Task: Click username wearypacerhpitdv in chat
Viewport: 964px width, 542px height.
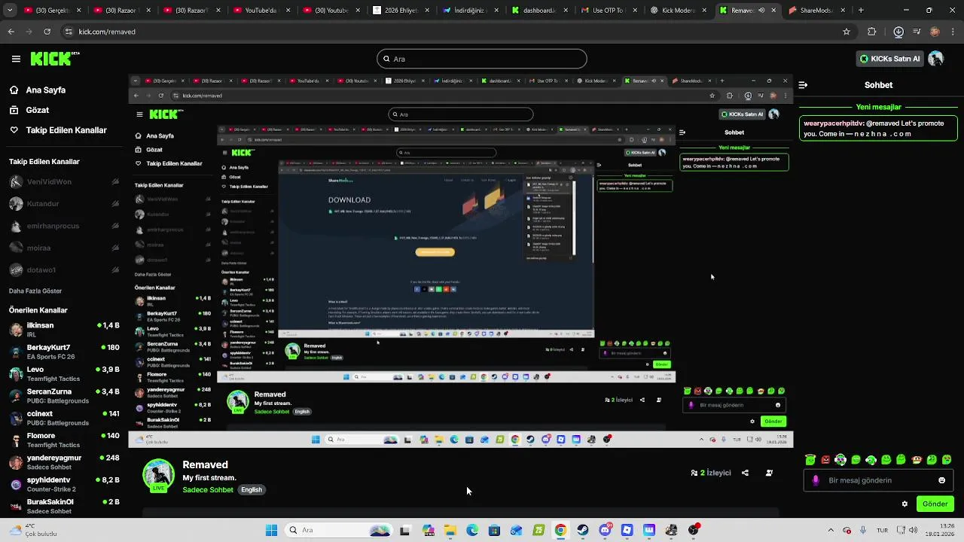Action: tap(833, 123)
